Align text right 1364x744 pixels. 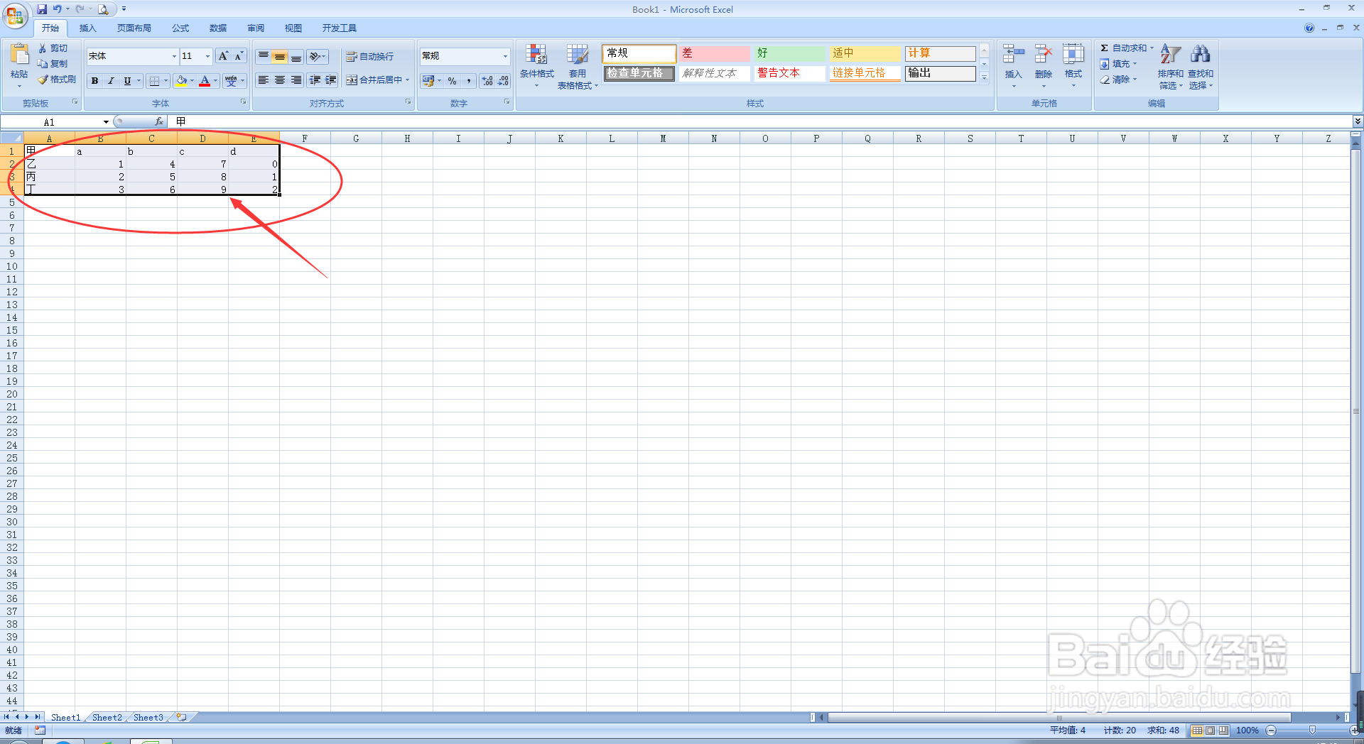click(296, 80)
